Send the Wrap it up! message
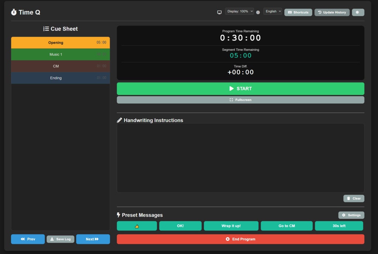 (231, 226)
